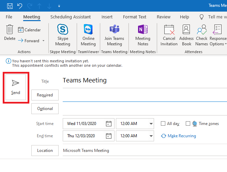The height and width of the screenshot is (172, 227).
Task: Open the Format Text tab
Action: [135, 17]
